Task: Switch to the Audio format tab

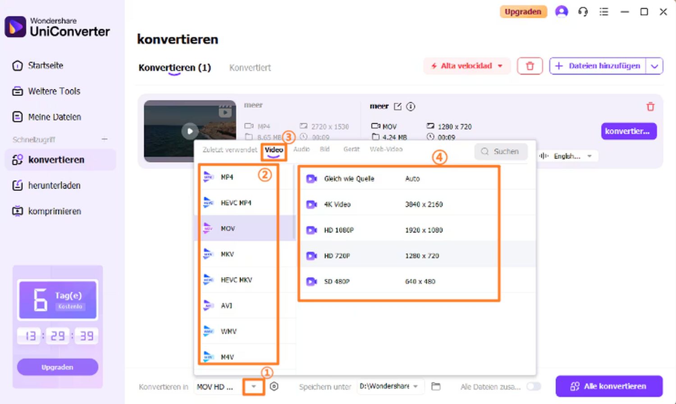Action: [x=301, y=150]
